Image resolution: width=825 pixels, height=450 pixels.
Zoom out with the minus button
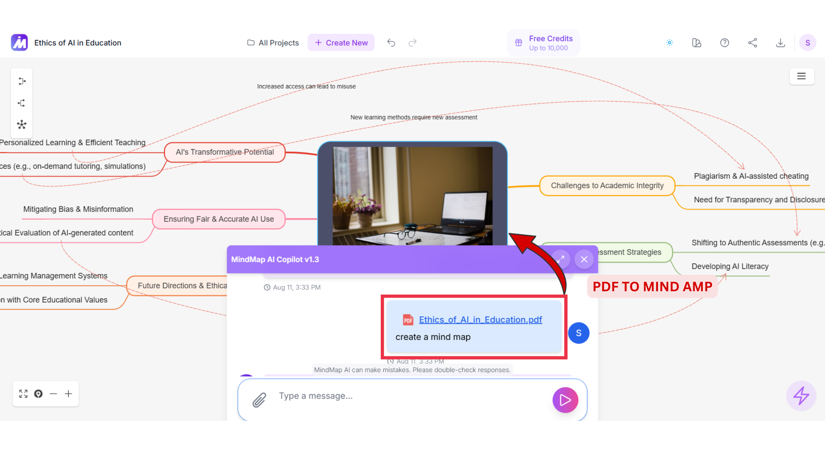pyautogui.click(x=53, y=394)
